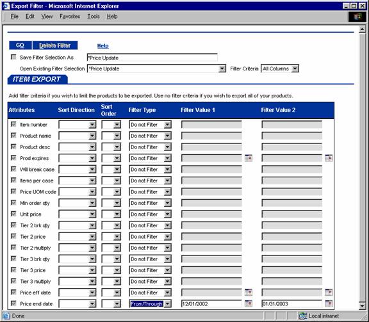The height and width of the screenshot is (322, 369).
Task: Open calendar for Price eff date Filter Value 2
Action: tap(329, 293)
